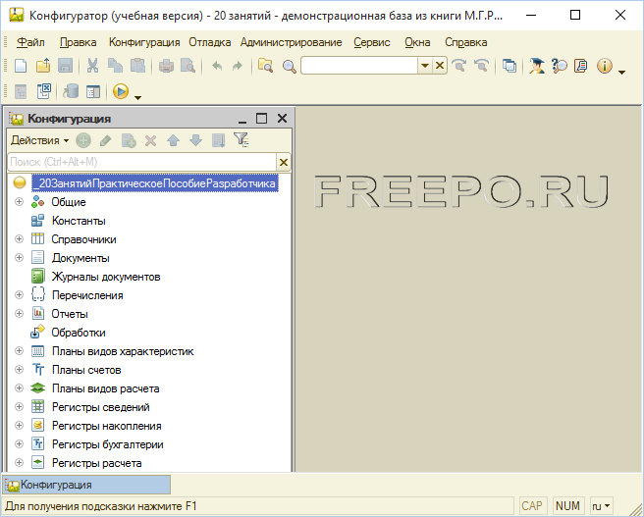644x517 pixels.
Task: Click the configuration tree search field
Action: click(140, 162)
